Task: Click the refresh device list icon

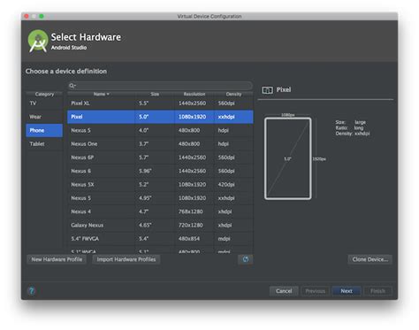Action: pos(246,259)
